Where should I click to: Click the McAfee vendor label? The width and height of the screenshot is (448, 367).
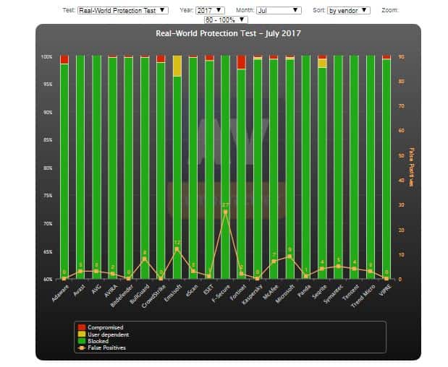click(270, 292)
